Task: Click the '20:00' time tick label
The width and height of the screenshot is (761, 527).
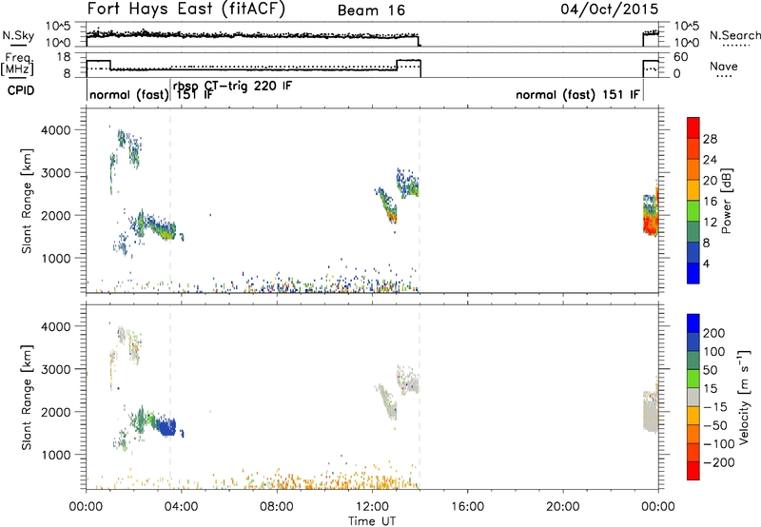Action: pos(562,507)
